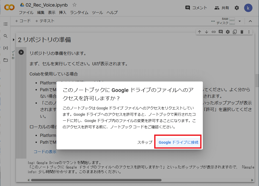Open the 挿入 menu

(63, 13)
